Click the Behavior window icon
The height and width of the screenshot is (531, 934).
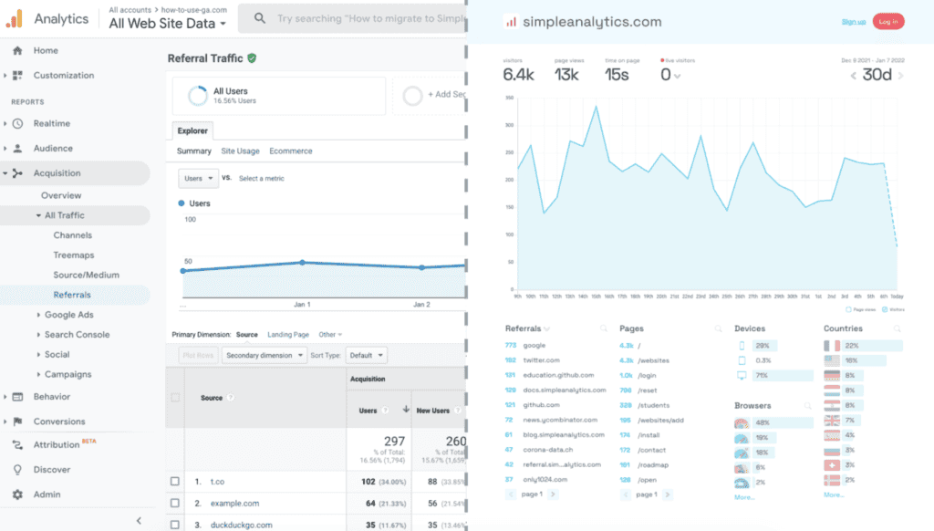point(17,396)
